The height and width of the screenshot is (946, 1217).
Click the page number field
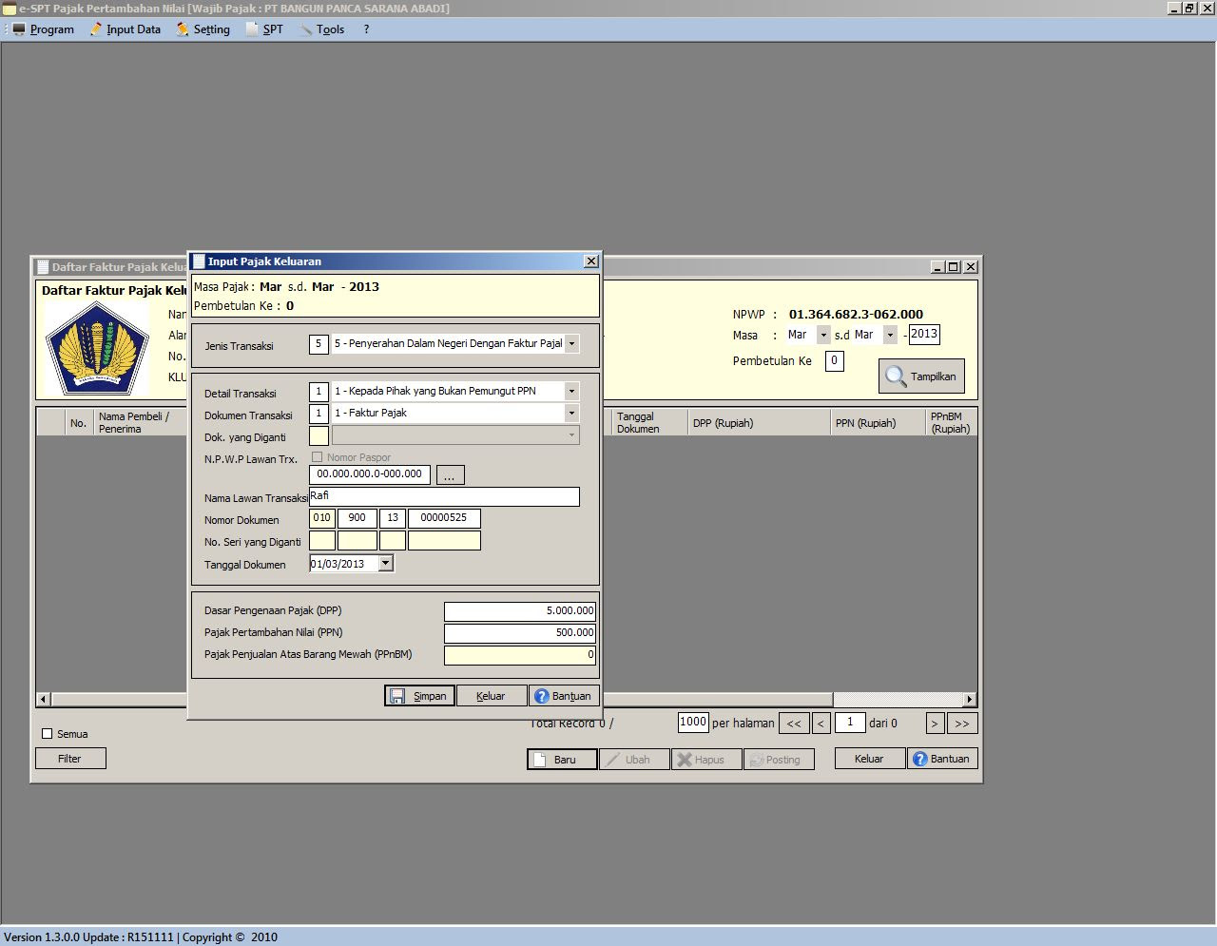[850, 723]
